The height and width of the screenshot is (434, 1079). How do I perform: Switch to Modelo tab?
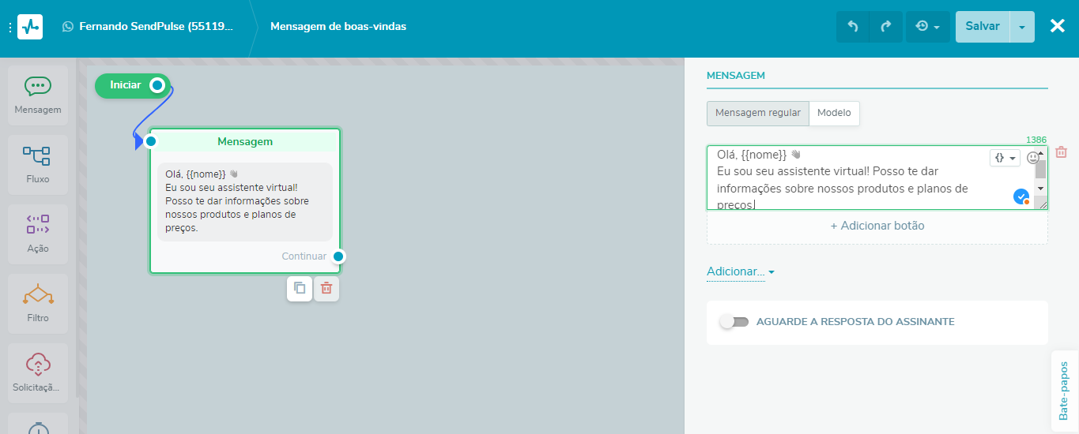(x=834, y=113)
